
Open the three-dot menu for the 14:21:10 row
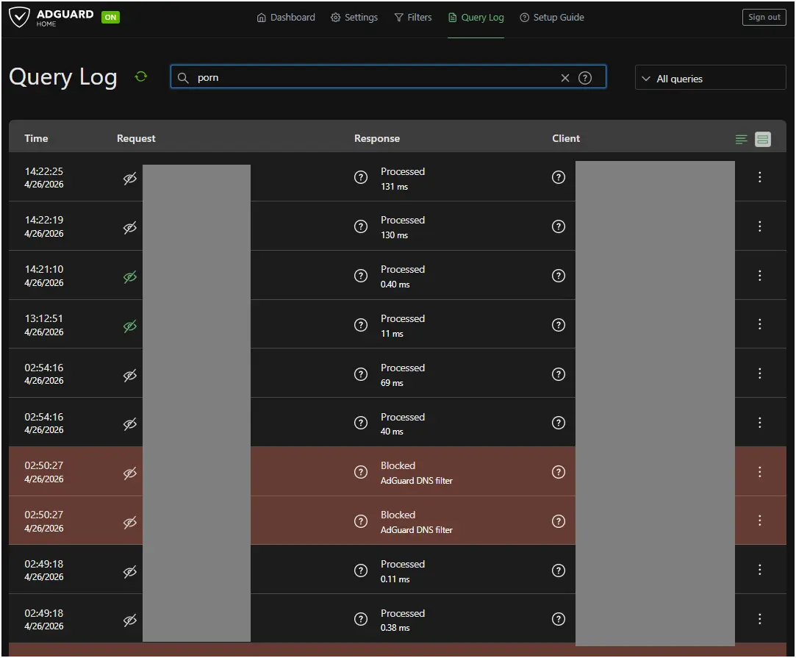pyautogui.click(x=759, y=275)
